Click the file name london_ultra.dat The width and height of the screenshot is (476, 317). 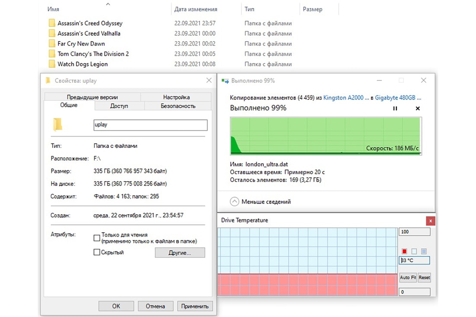point(267,164)
